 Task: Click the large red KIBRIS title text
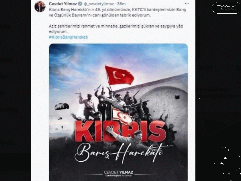coord(120,131)
